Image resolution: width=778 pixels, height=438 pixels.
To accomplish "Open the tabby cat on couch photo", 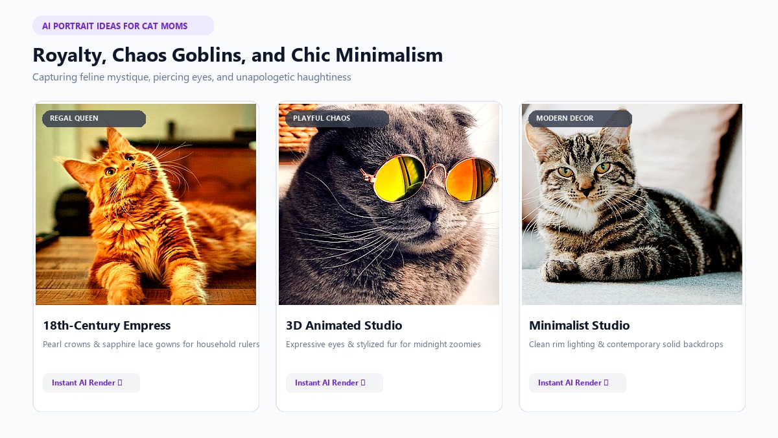I will tap(632, 204).
